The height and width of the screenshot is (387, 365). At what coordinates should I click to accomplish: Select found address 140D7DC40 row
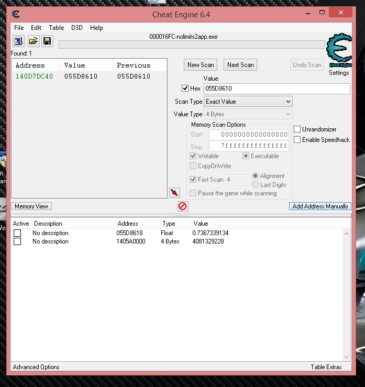pyautogui.click(x=89, y=76)
